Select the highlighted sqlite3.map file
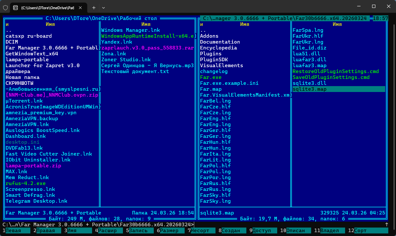This screenshot has width=396, height=236. pyautogui.click(x=310, y=89)
